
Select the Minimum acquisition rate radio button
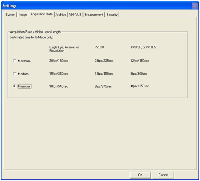14,86
